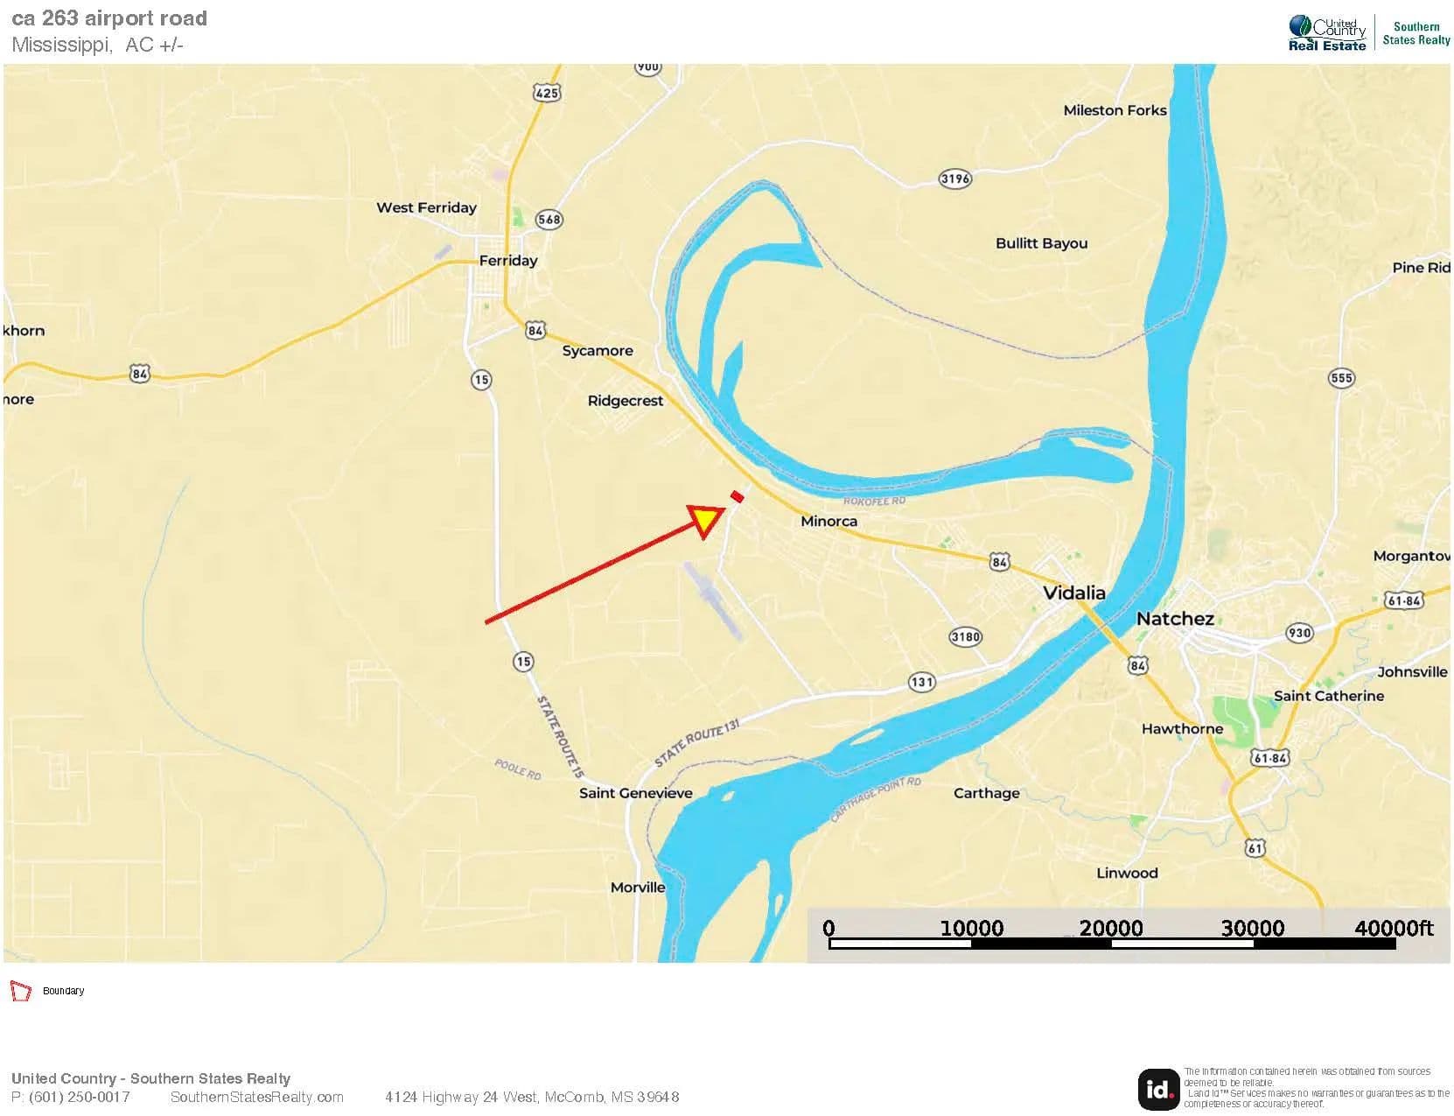Click the Route 555 shield

(x=1340, y=378)
